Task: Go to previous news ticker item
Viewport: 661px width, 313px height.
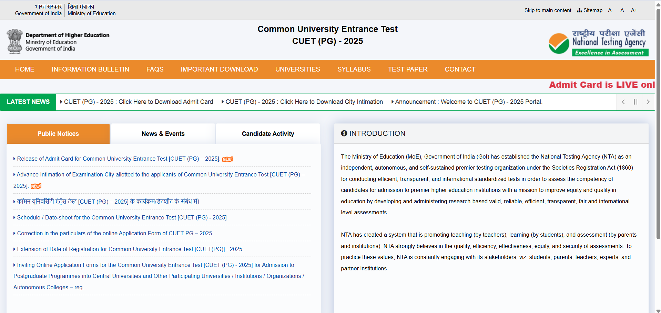Action: pyautogui.click(x=623, y=102)
